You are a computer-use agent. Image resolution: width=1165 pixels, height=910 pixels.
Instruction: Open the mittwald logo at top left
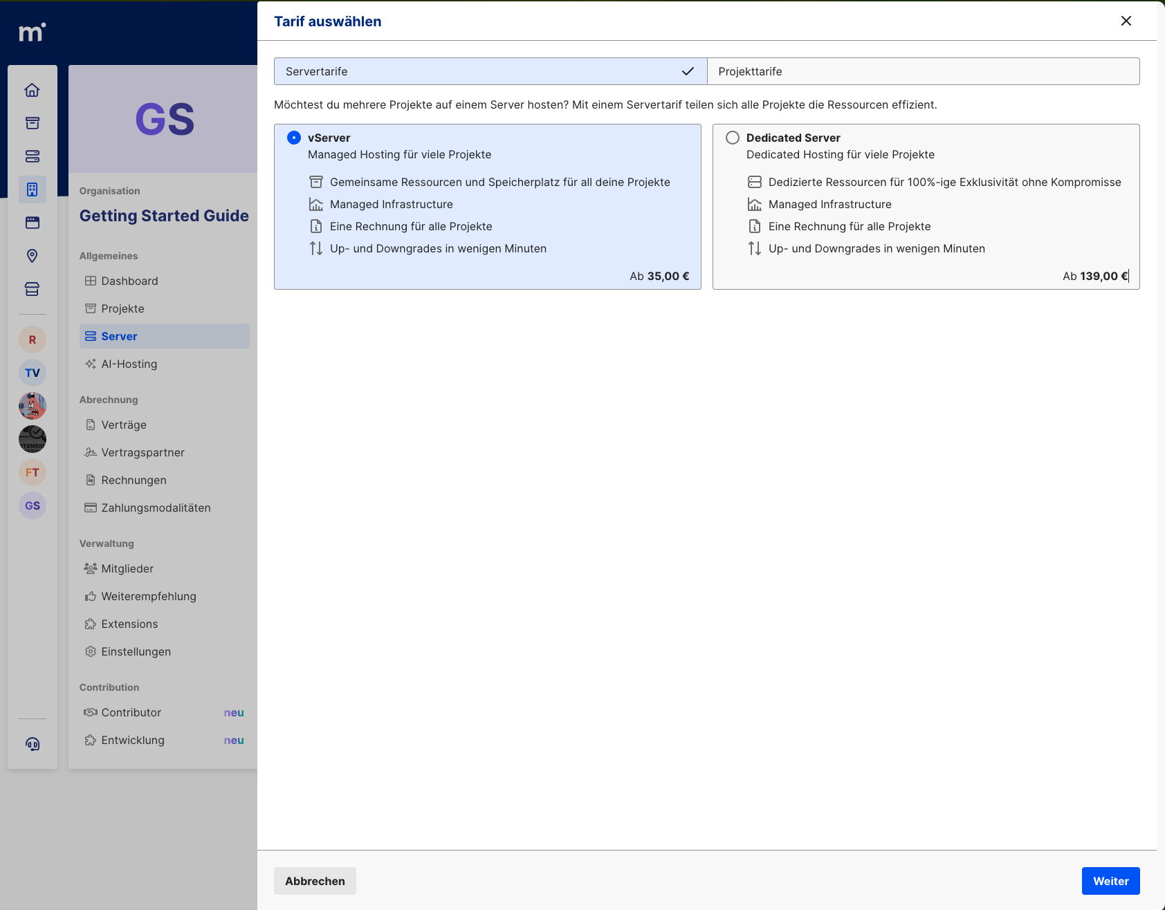(x=32, y=32)
